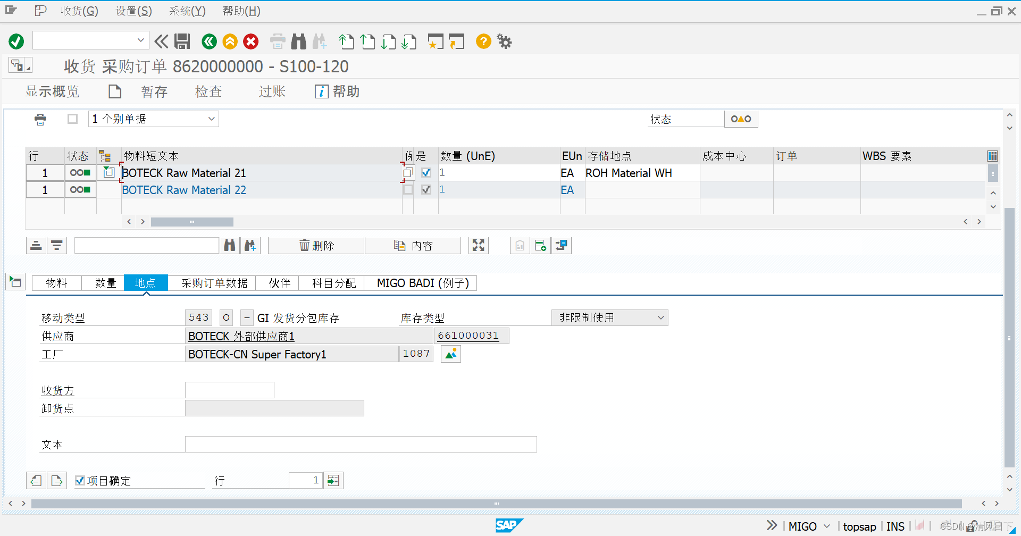Open the 非限制使用 stock type dropdown
The width and height of the screenshot is (1021, 536).
(x=661, y=317)
